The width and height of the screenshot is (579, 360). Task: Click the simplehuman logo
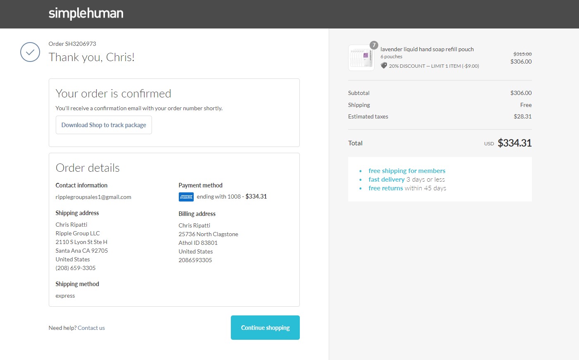pos(86,13)
